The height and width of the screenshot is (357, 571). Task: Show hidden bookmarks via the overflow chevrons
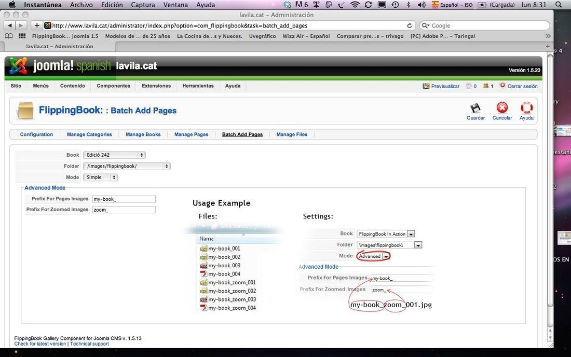(548, 36)
